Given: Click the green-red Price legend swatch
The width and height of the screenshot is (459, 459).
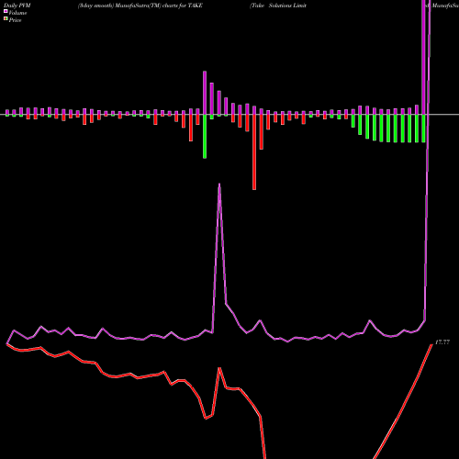Looking at the screenshot, I should (x=6, y=19).
